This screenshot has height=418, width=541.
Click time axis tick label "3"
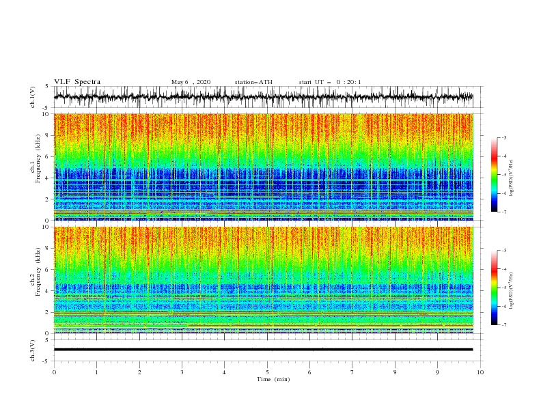(182, 372)
